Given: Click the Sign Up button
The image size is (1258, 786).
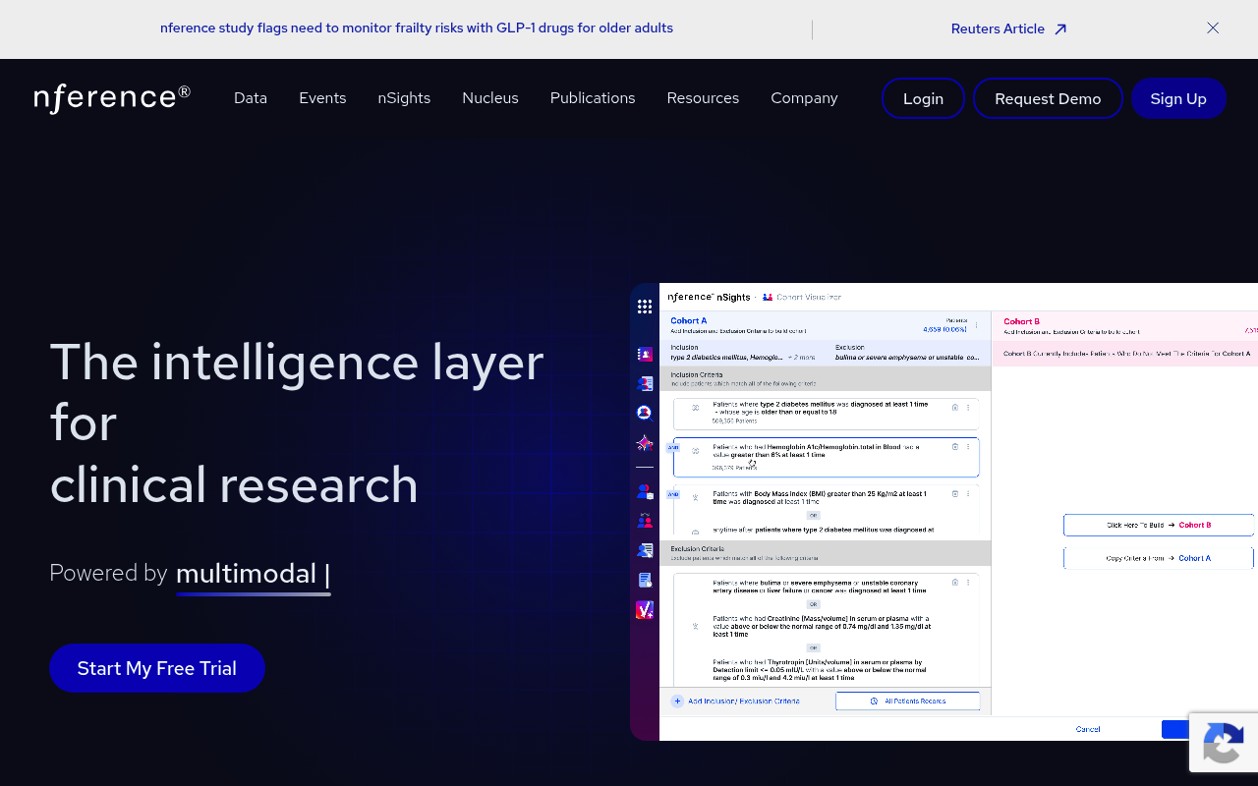Looking at the screenshot, I should (1178, 98).
